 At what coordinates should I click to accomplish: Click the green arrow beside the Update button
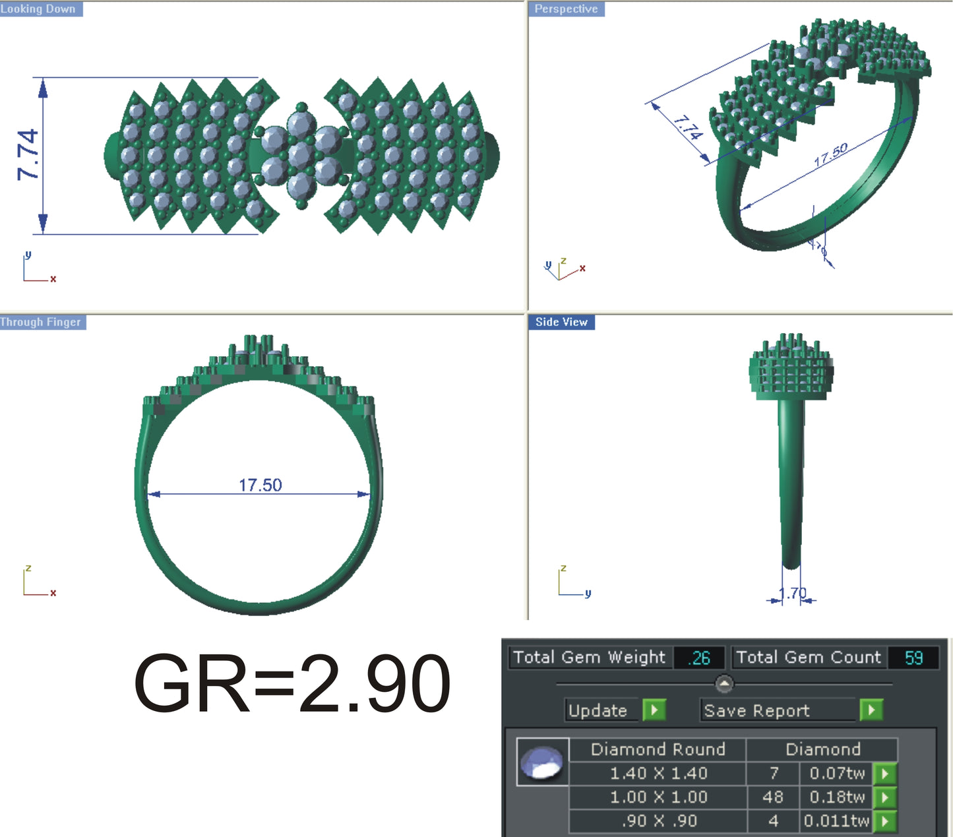pyautogui.click(x=656, y=711)
